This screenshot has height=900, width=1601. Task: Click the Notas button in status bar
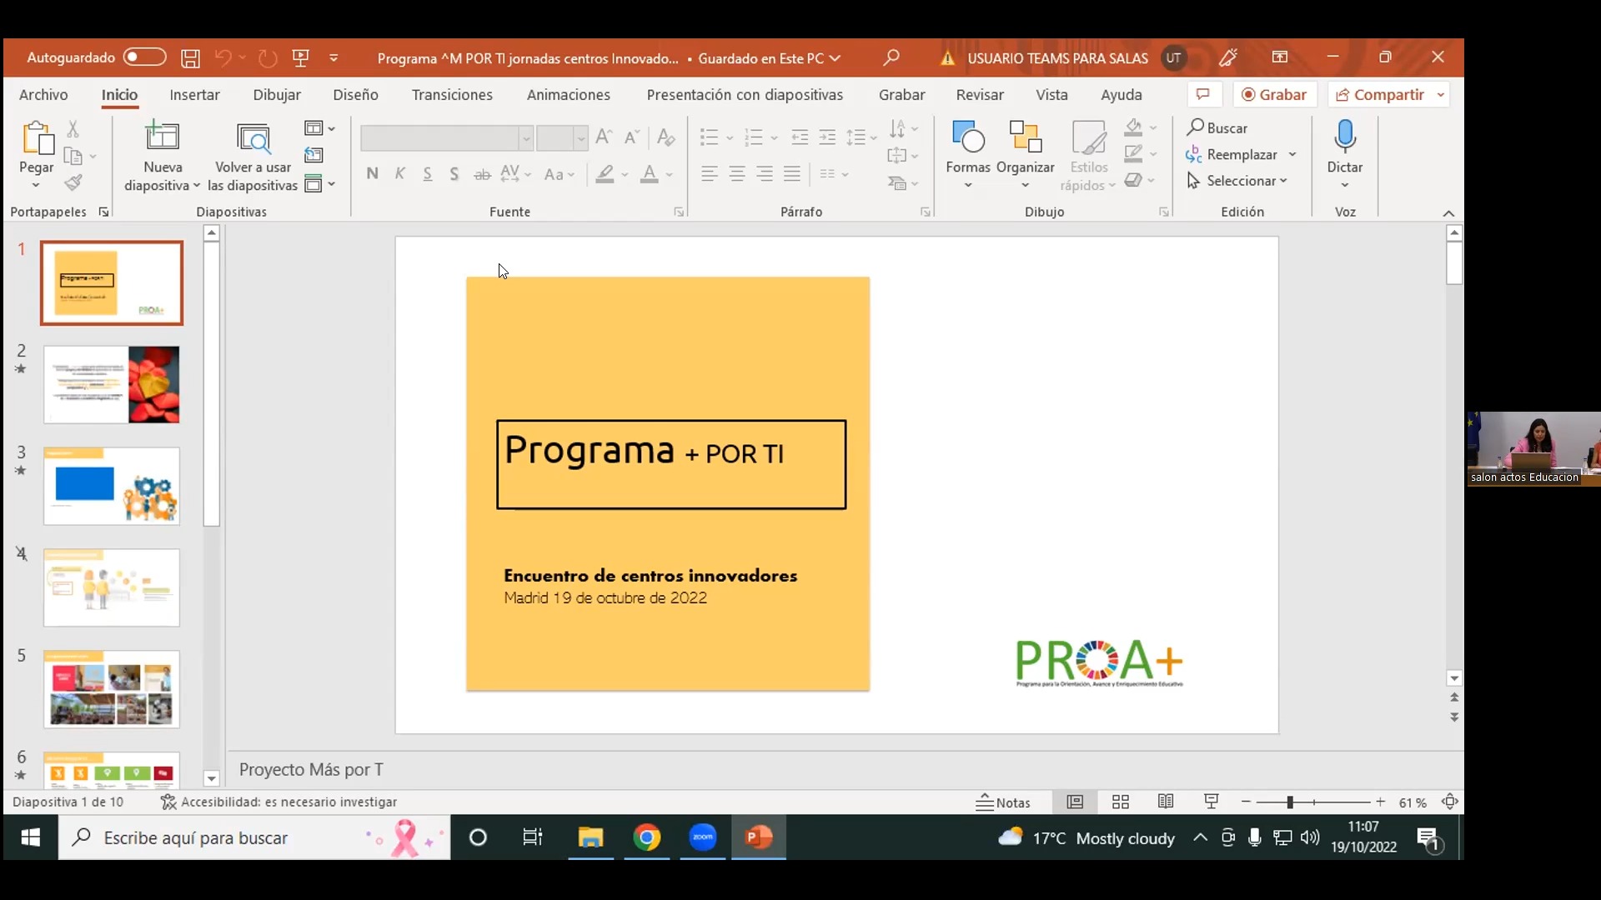(x=1003, y=802)
